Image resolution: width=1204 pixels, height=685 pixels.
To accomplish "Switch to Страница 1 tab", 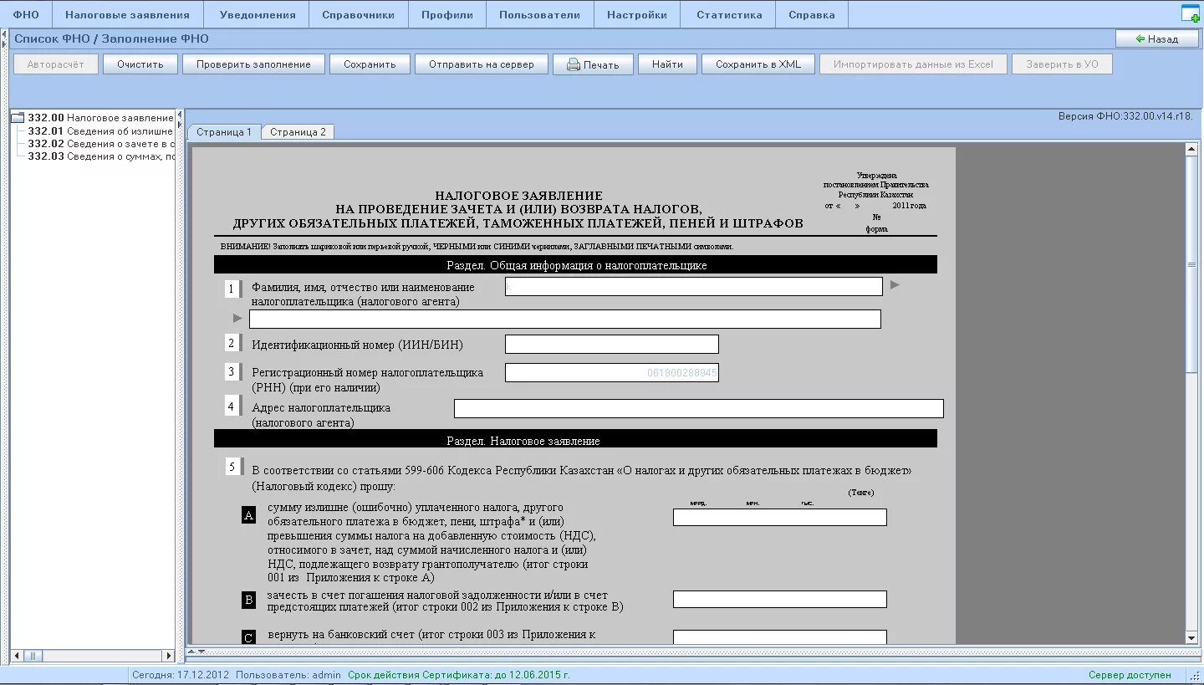I will (224, 132).
